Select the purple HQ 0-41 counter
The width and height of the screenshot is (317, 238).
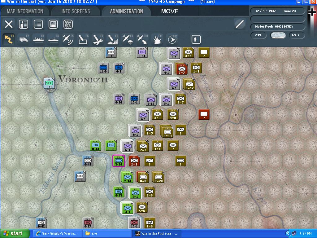[x=142, y=52]
